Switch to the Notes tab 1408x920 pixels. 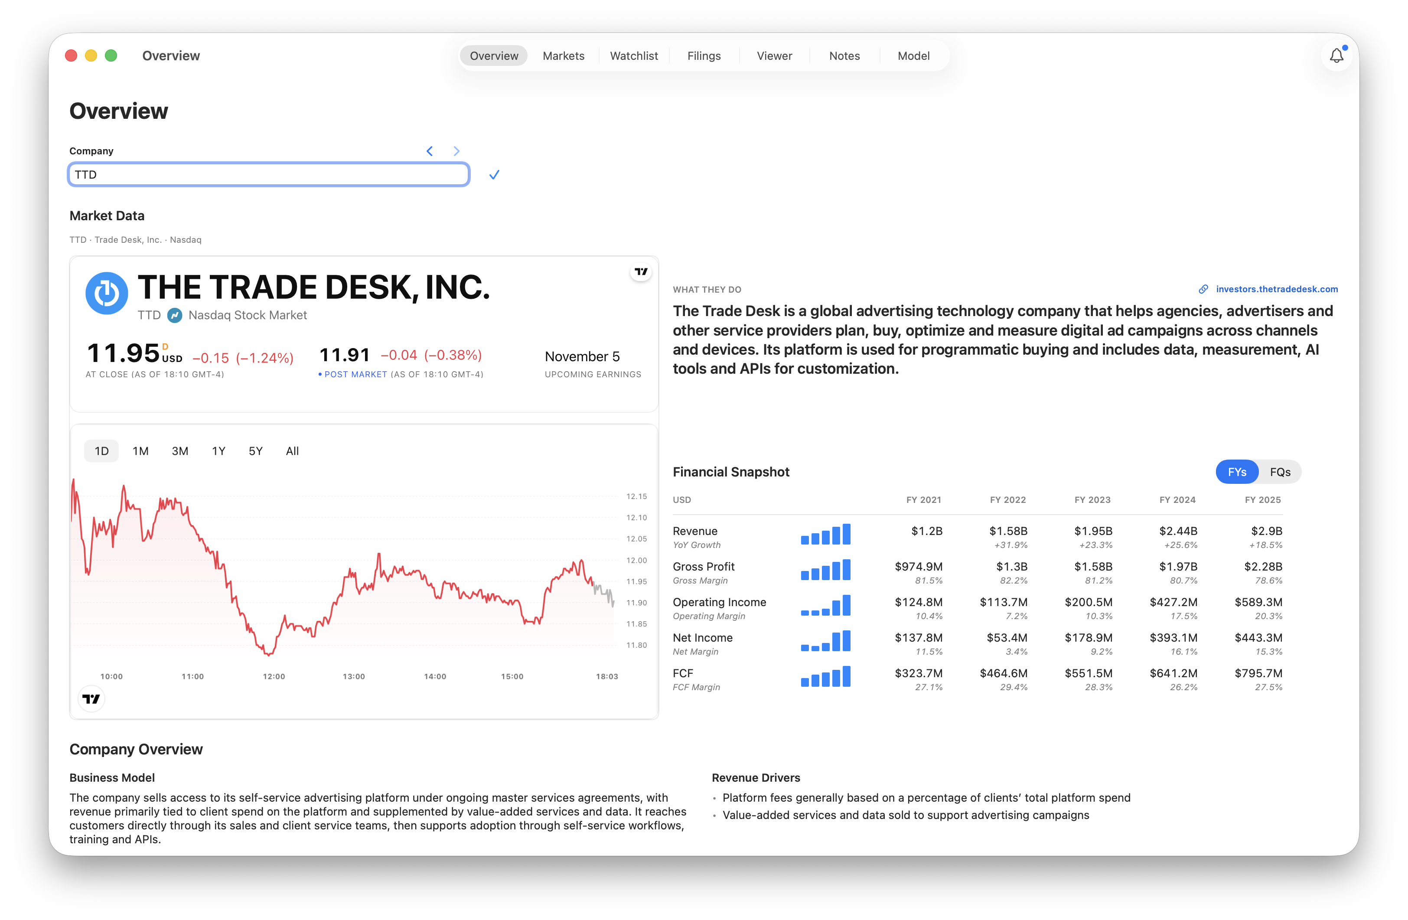(844, 55)
